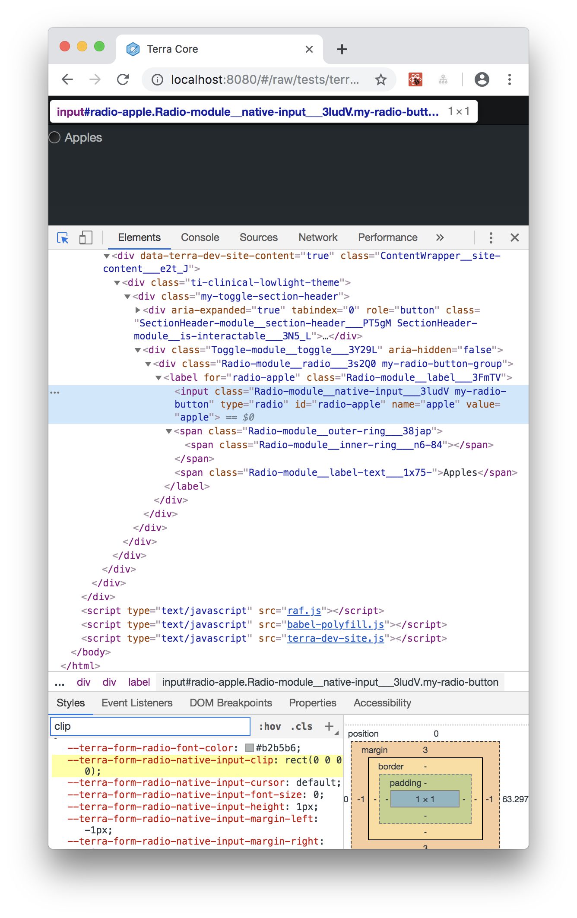Open the babel-polyfill.js script link
577x918 pixels.
(336, 625)
